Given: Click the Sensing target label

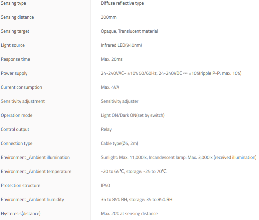Looking at the screenshot, I should [15, 31].
